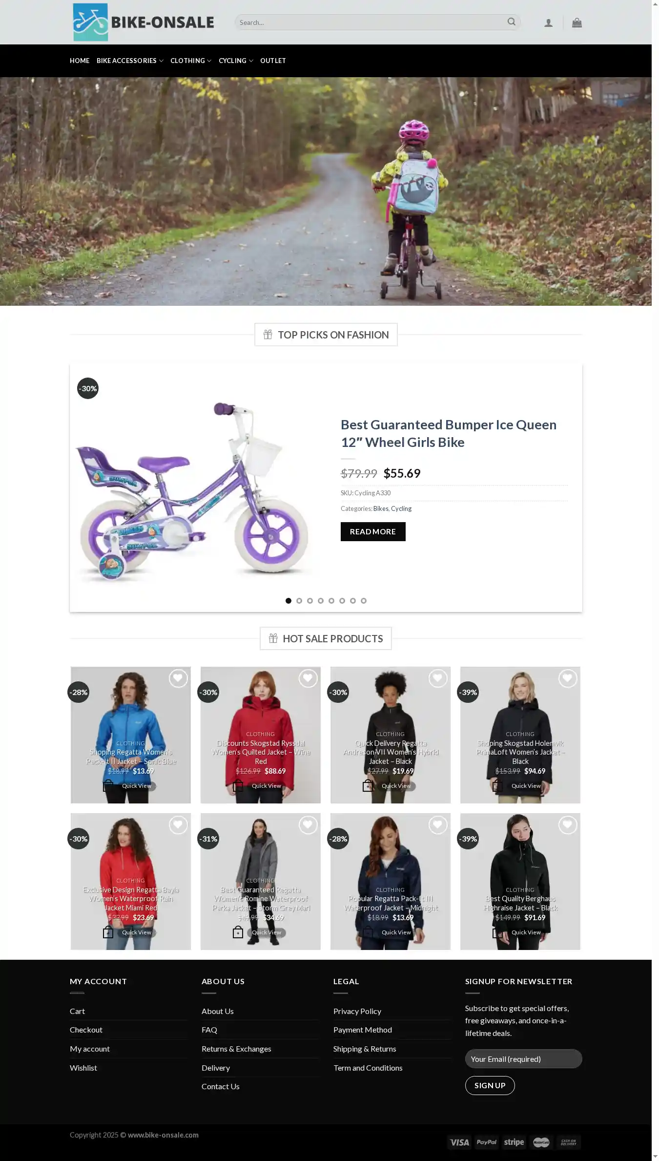This screenshot has width=659, height=1161.
Task: Click the Bike-Onsale logo
Action: click(144, 22)
